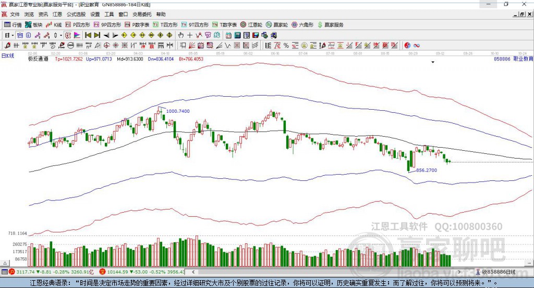
Task: Open the 设置 menu
Action: pyautogui.click(x=95, y=14)
